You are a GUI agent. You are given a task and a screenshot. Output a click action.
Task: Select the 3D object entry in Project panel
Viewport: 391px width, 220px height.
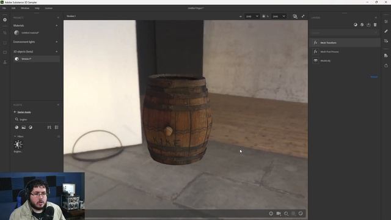point(37,59)
